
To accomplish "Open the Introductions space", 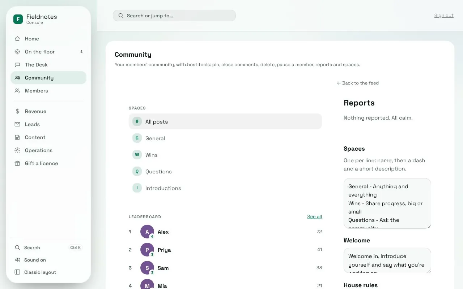I will (x=225, y=188).
